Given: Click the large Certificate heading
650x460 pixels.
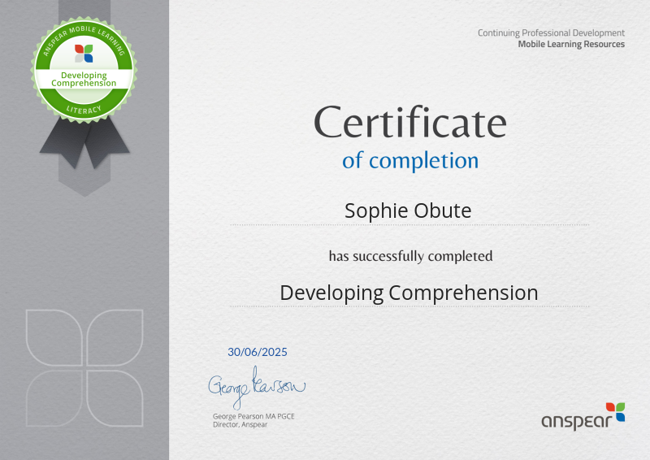Looking at the screenshot, I should (x=409, y=123).
